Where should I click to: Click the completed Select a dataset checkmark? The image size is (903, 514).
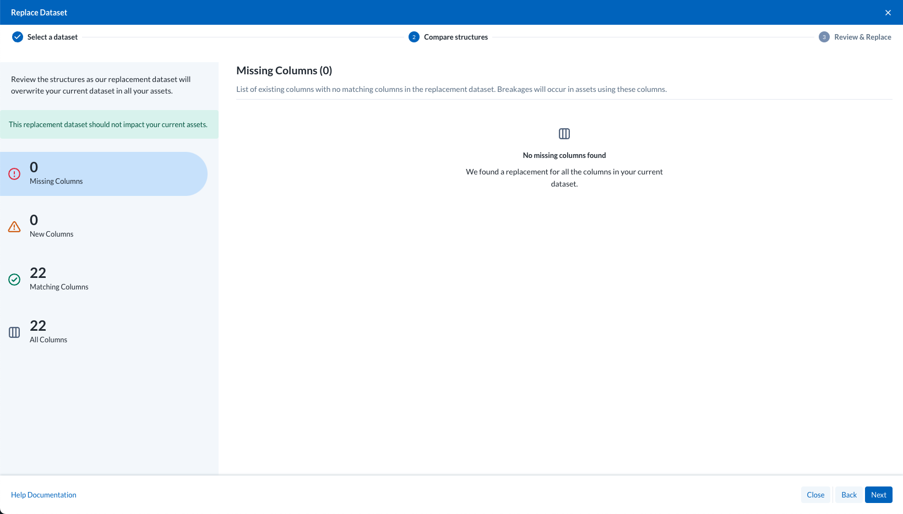coord(18,37)
